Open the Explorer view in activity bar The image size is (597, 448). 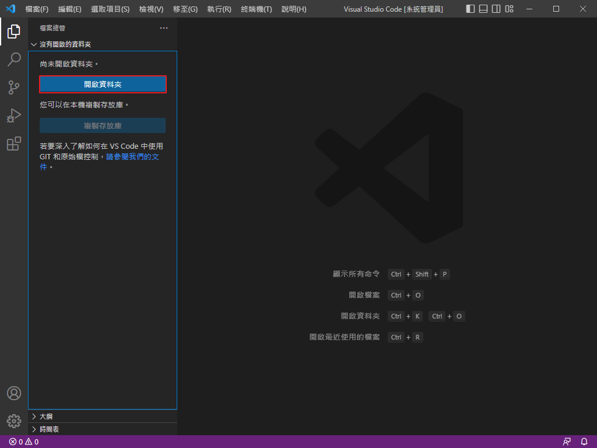coord(14,32)
